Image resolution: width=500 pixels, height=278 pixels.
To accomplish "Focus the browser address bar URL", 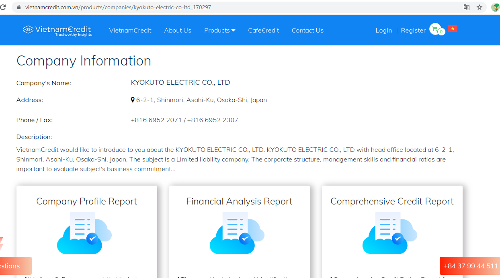I will pos(118,7).
